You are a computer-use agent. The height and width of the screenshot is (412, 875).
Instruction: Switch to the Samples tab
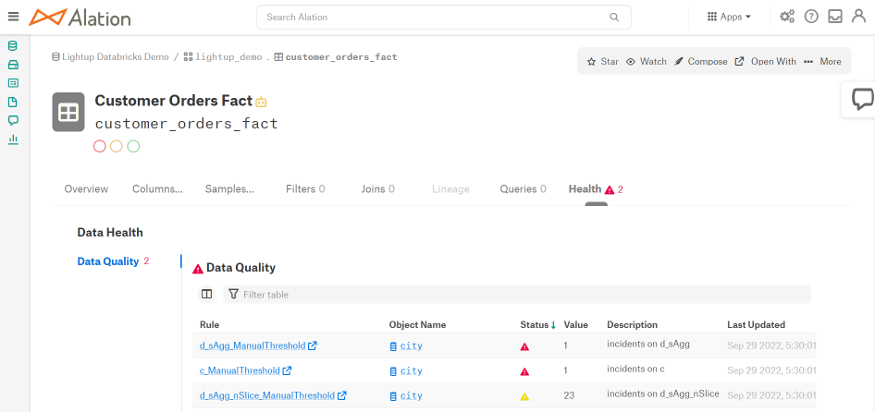(x=229, y=189)
